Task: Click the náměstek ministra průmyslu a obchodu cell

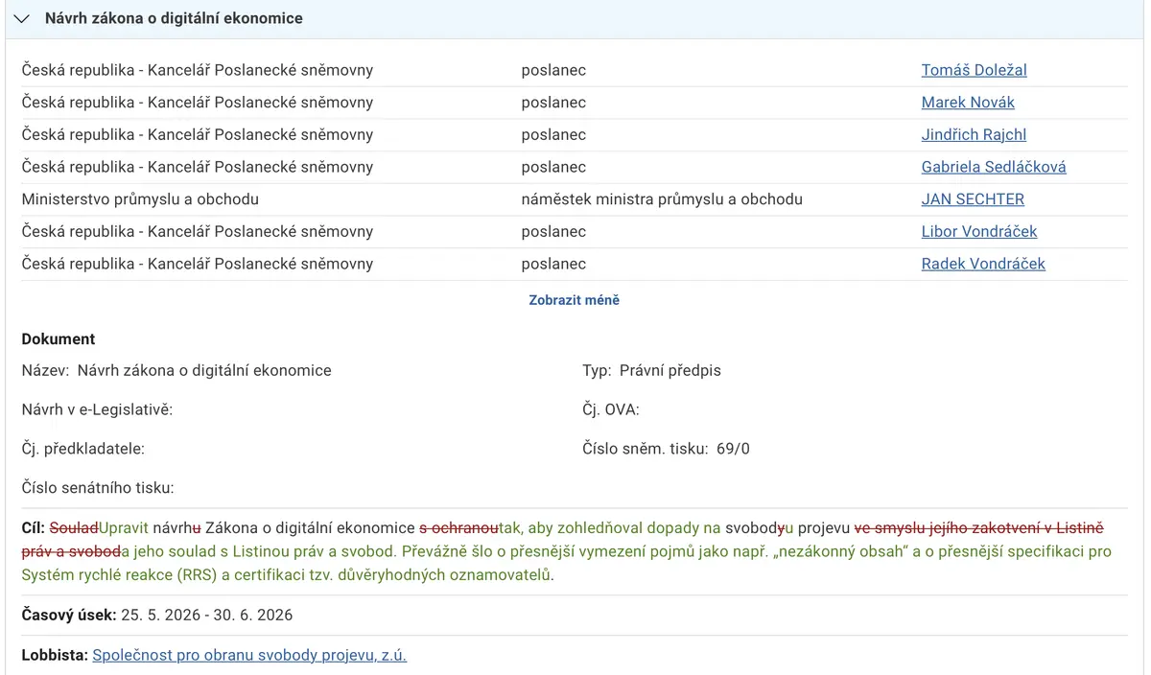Action: (x=662, y=199)
